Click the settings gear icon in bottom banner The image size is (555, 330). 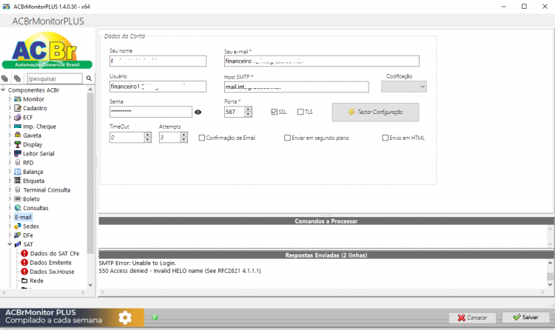coord(125,317)
